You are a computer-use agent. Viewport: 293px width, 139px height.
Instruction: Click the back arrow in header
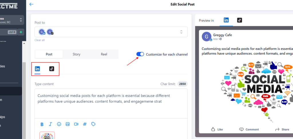31,4
